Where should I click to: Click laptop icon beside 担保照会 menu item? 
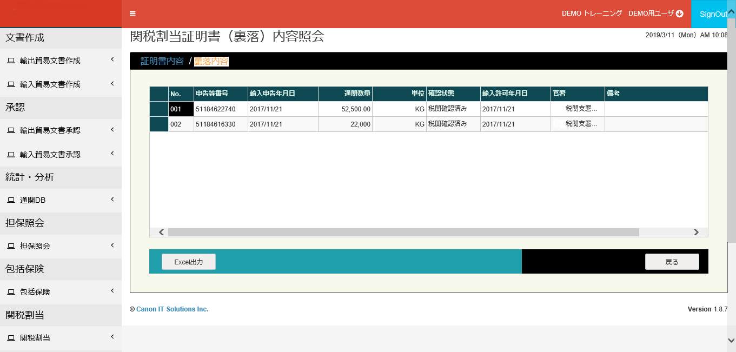(x=11, y=246)
